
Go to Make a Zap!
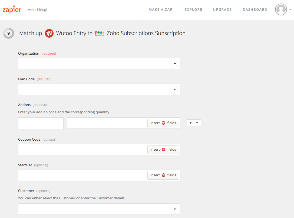[161, 9]
